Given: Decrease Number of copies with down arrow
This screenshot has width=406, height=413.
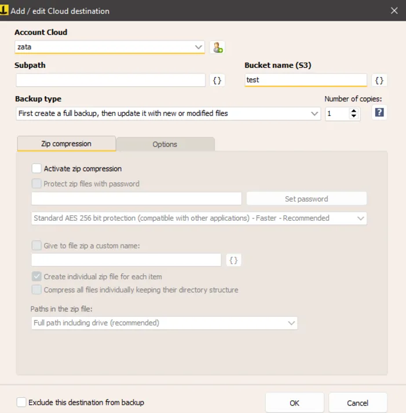Looking at the screenshot, I should (x=354, y=116).
